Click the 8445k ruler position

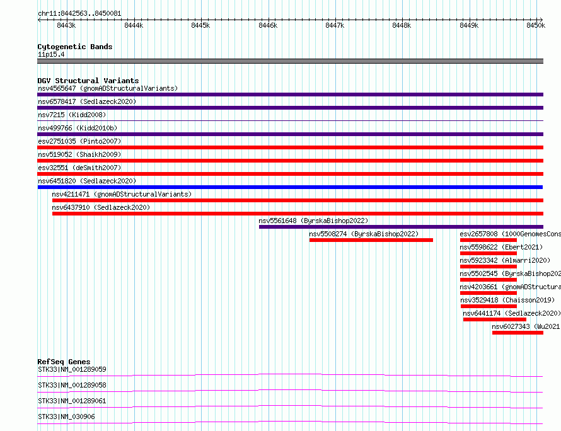[x=200, y=25]
